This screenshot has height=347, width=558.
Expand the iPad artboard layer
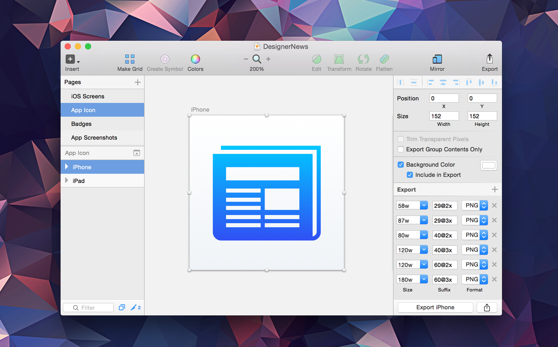tap(66, 180)
